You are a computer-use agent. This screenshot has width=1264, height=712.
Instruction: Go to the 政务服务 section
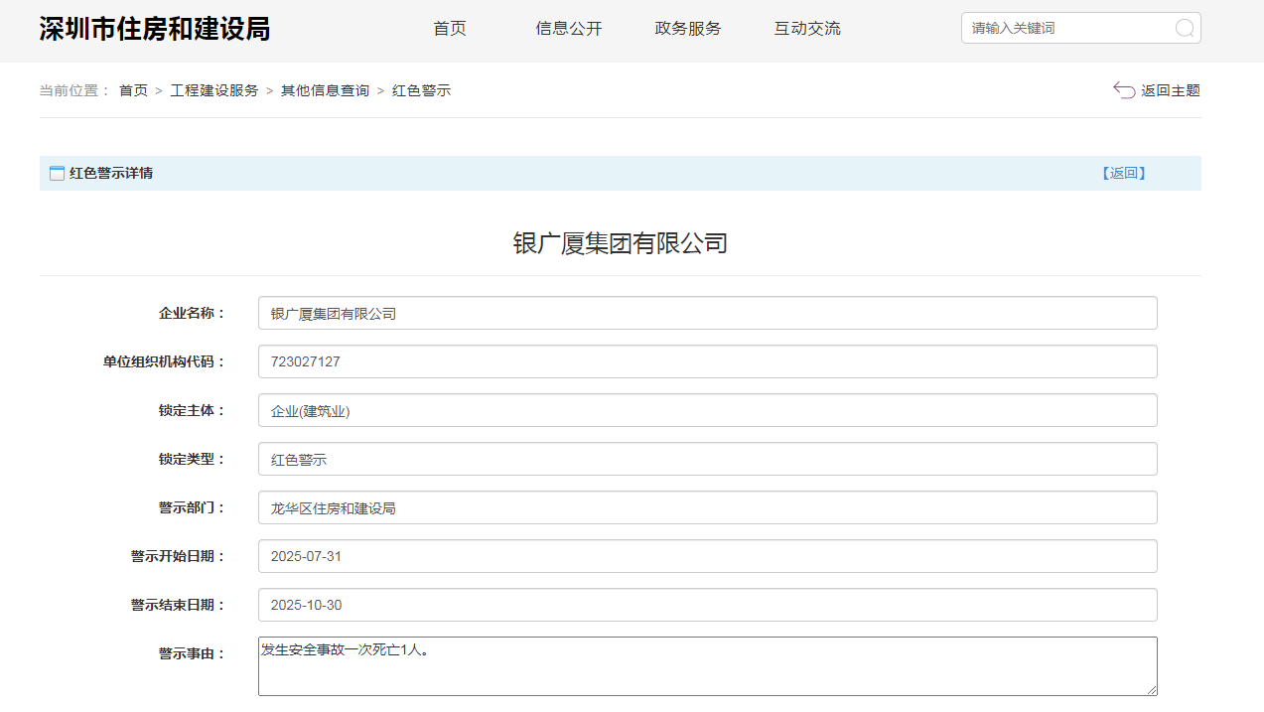pyautogui.click(x=688, y=29)
